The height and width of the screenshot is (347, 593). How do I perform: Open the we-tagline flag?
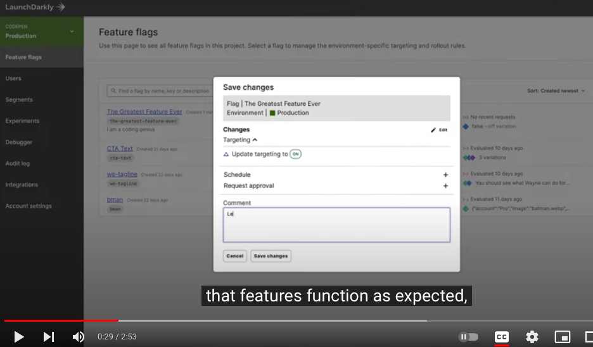tap(122, 174)
